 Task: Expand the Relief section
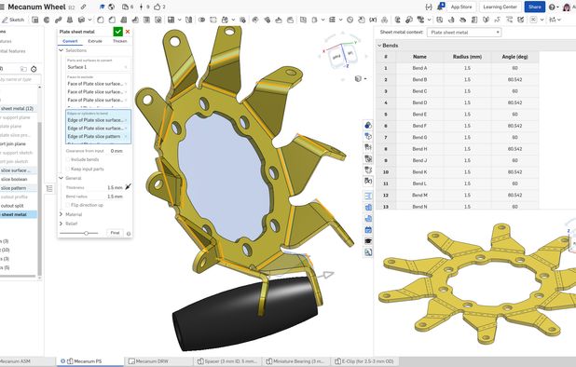(x=62, y=224)
